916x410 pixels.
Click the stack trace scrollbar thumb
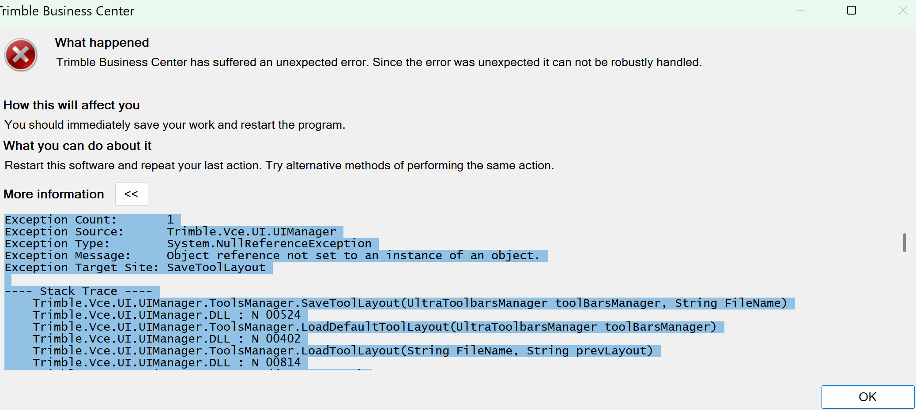tap(905, 242)
